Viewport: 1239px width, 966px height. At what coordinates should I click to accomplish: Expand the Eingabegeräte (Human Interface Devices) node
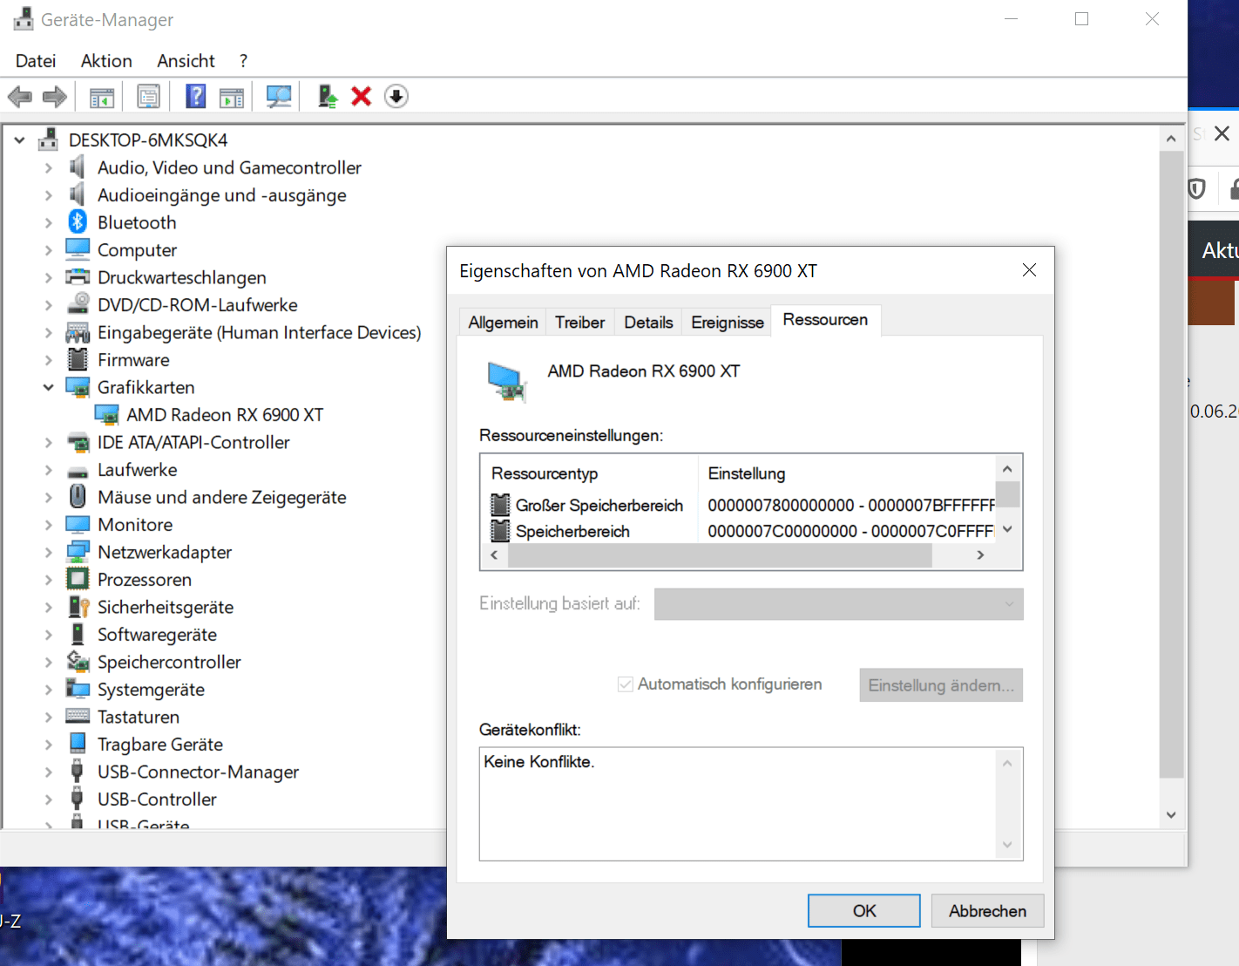tap(49, 332)
